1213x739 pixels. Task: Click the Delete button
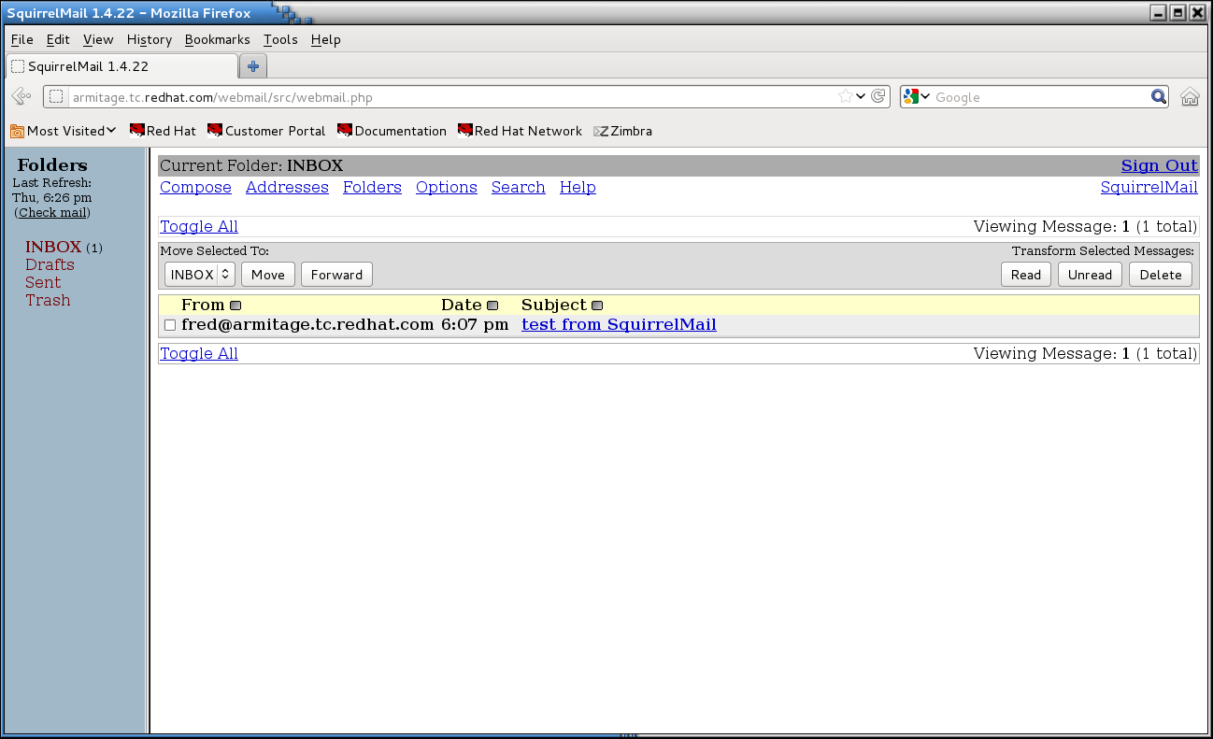pos(1161,275)
